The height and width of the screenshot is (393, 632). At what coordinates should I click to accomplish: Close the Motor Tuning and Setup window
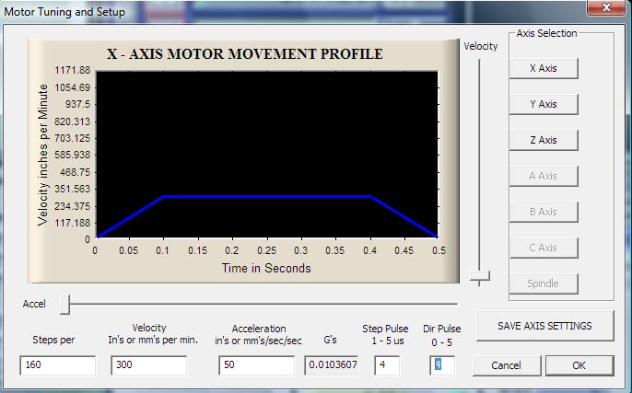coord(606,7)
